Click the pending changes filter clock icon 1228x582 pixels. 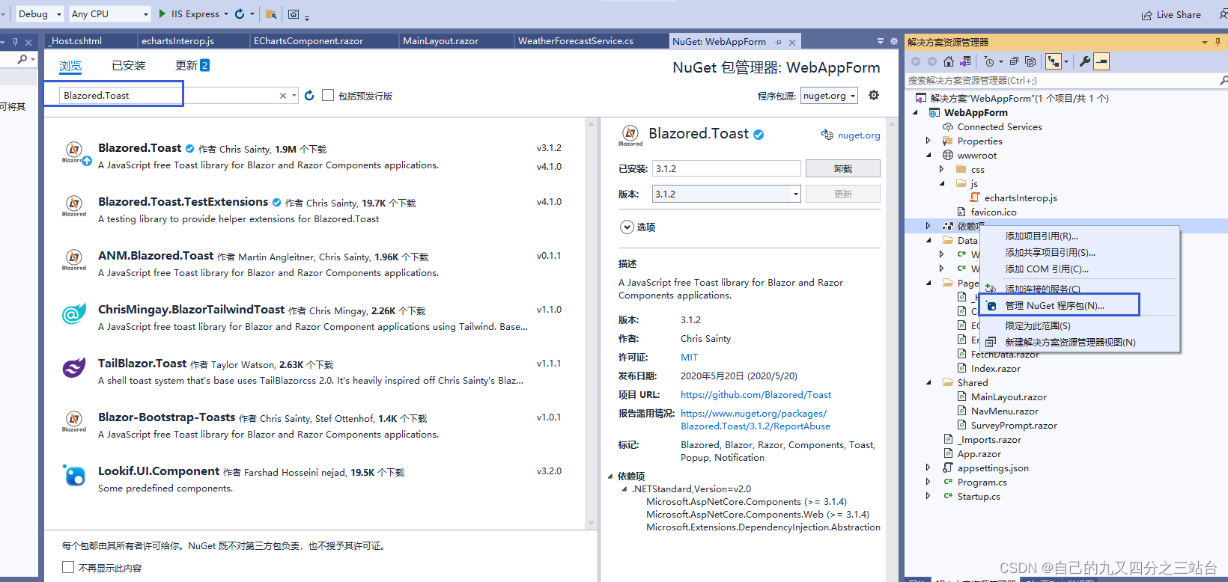click(988, 61)
